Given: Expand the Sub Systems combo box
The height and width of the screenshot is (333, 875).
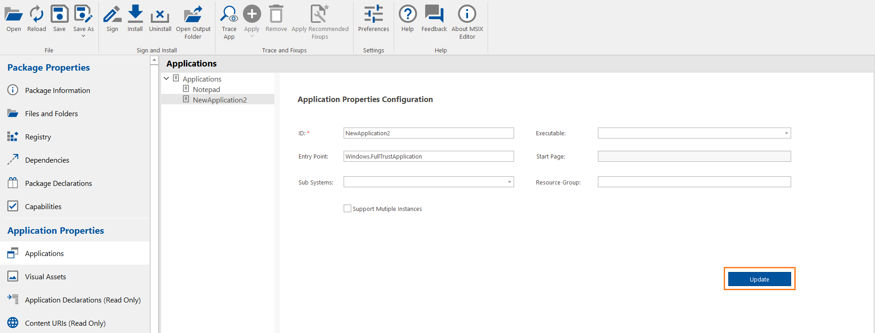Looking at the screenshot, I should point(509,182).
